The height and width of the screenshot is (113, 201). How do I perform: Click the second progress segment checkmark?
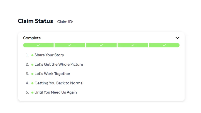70,45
